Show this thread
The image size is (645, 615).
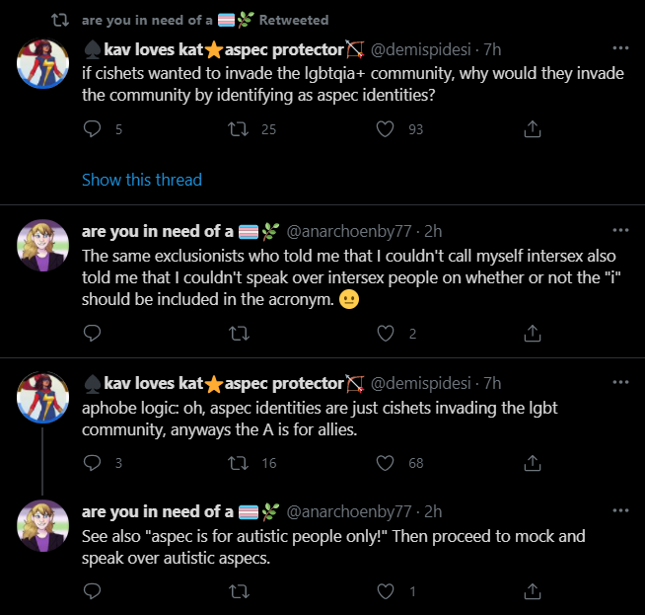coord(142,180)
